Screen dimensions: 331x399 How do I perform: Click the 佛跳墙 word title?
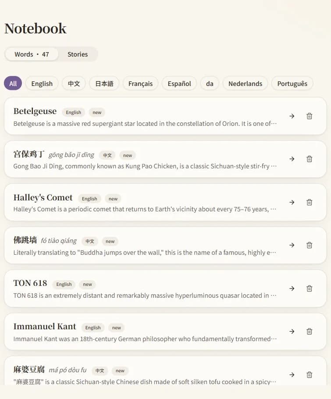(x=25, y=240)
